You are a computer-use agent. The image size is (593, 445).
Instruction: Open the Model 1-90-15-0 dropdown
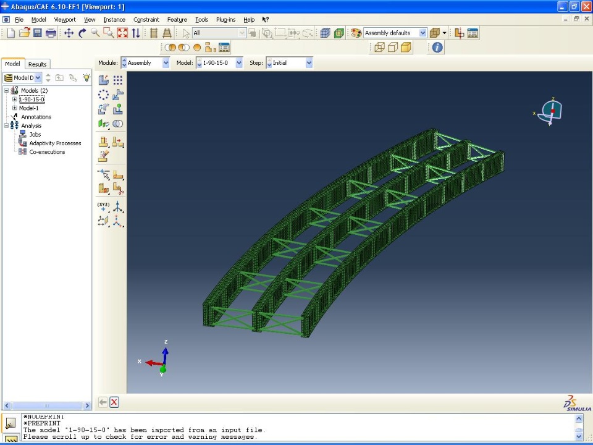(x=238, y=63)
